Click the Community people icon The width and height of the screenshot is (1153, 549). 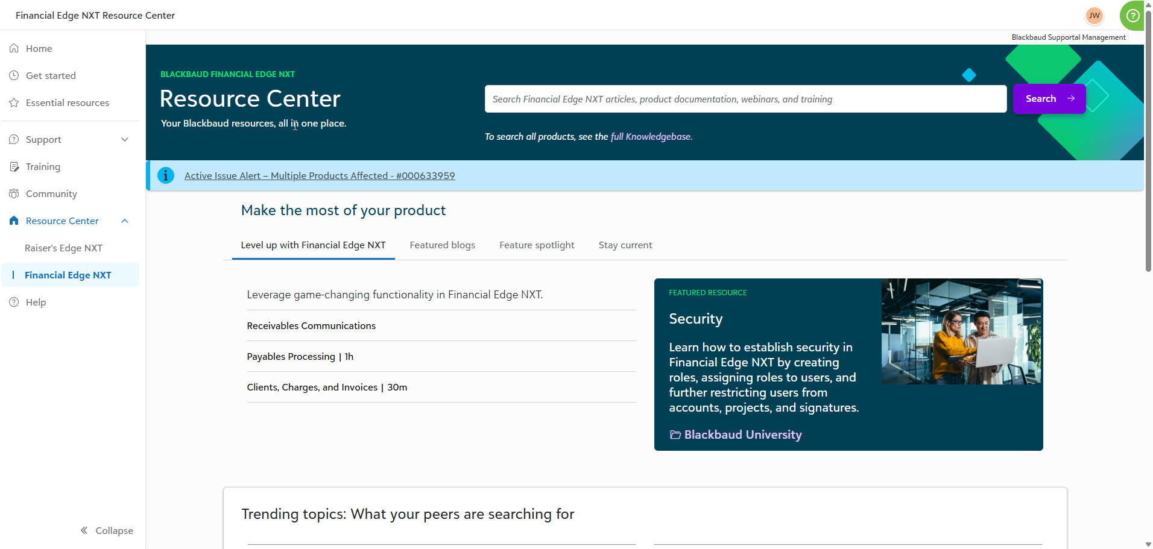click(x=14, y=193)
